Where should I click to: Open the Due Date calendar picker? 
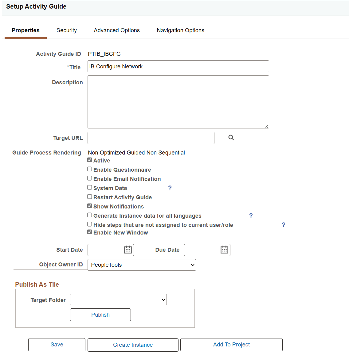click(x=225, y=250)
